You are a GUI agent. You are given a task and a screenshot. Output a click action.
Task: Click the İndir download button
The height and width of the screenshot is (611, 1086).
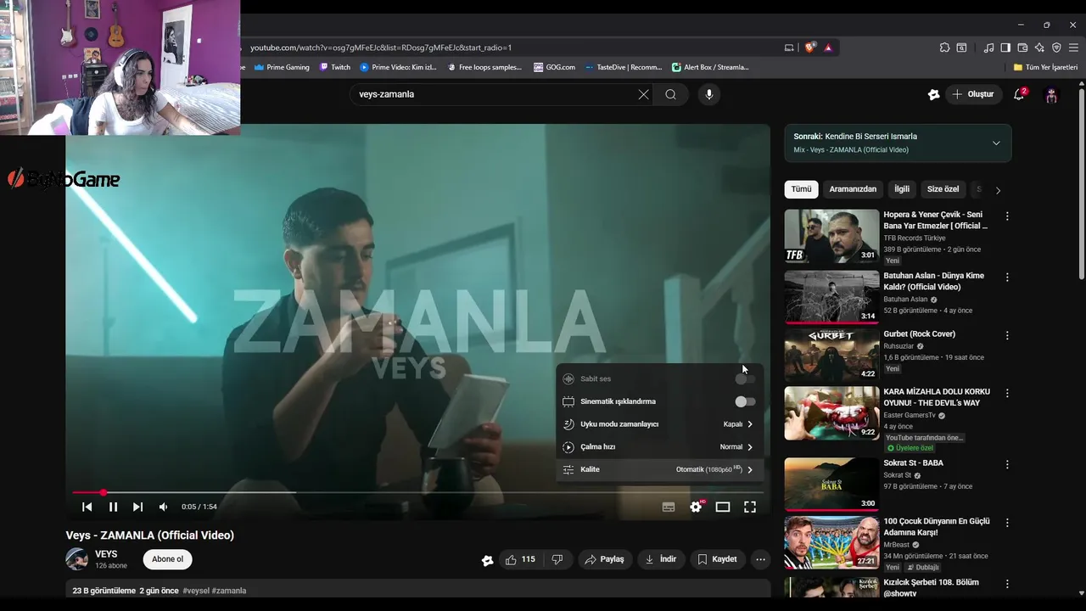point(661,559)
